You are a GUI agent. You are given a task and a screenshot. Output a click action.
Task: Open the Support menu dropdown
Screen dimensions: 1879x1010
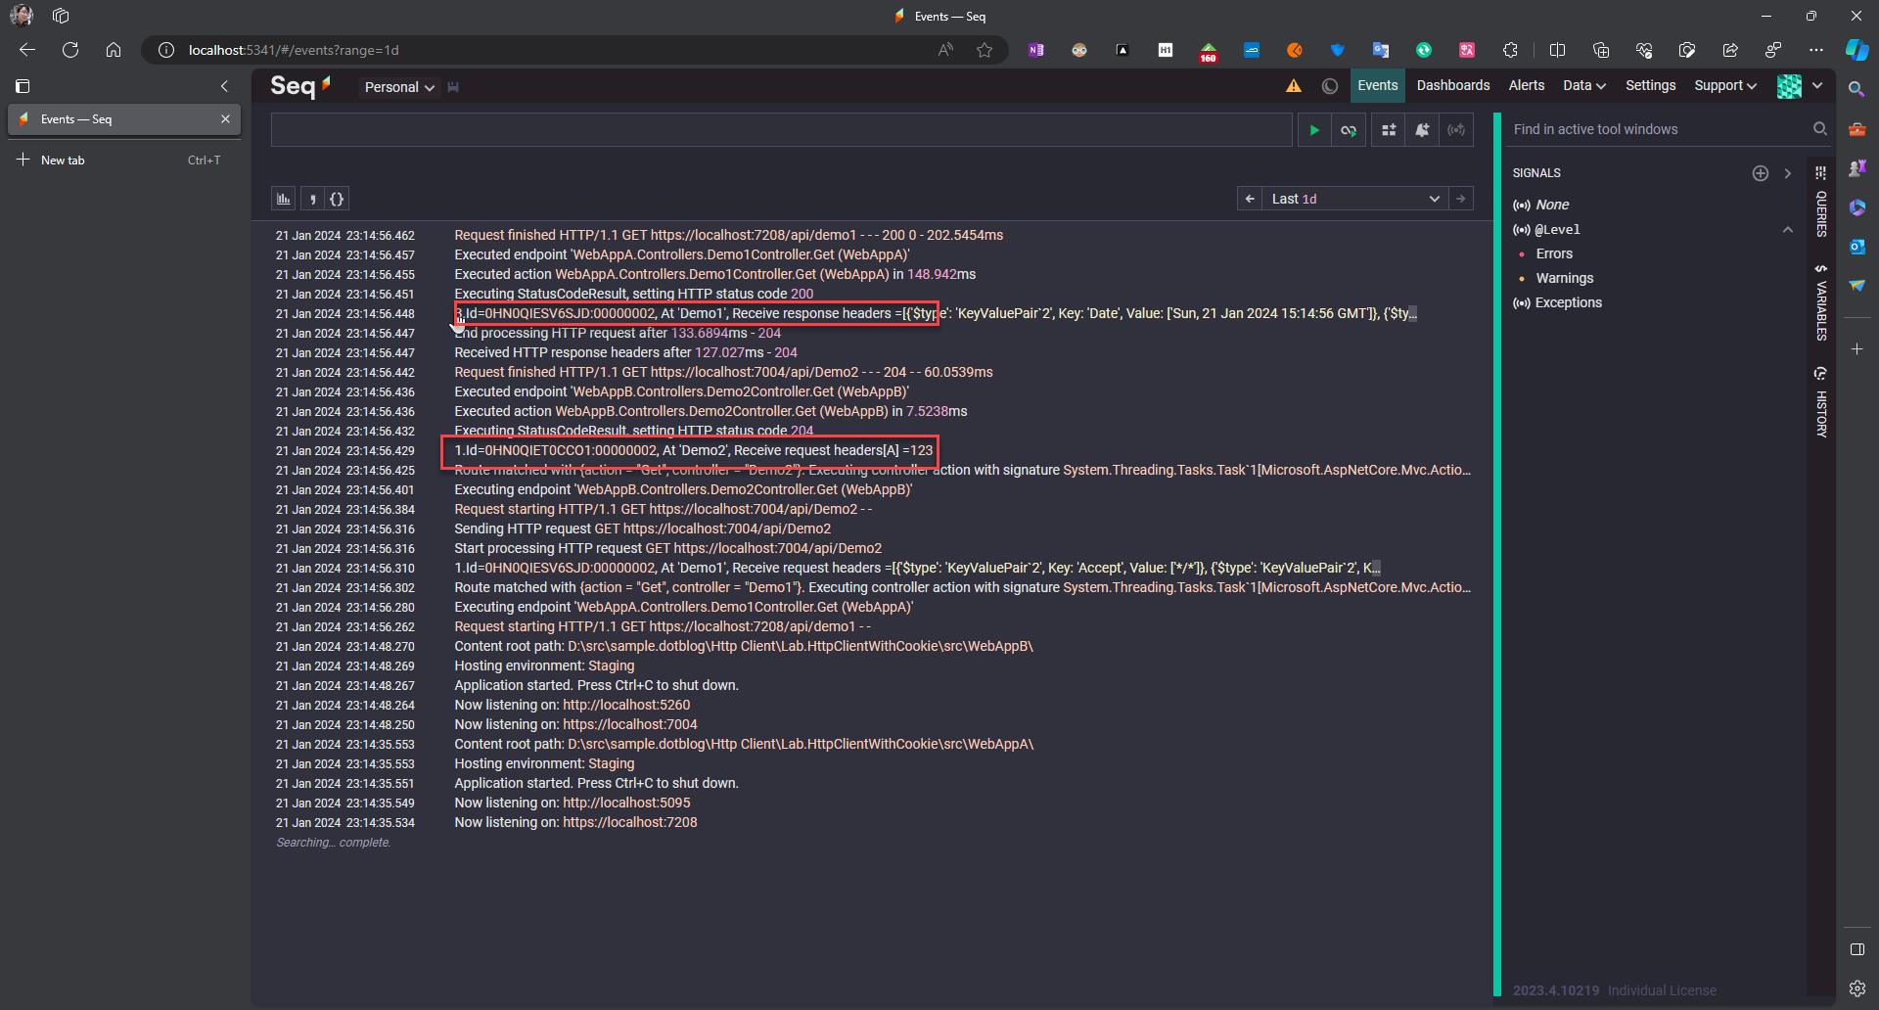[x=1724, y=86]
